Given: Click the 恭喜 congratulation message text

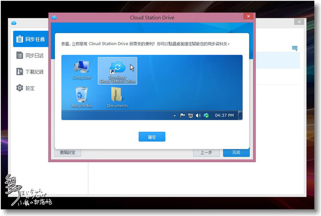Looking at the screenshot, I should [x=146, y=44].
